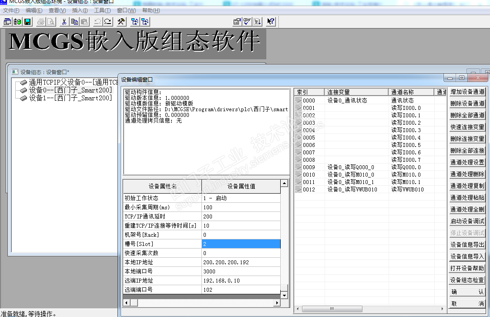Select tree item 设备1--[西门子_Smart200]
This screenshot has width=490, height=317.
(x=70, y=99)
